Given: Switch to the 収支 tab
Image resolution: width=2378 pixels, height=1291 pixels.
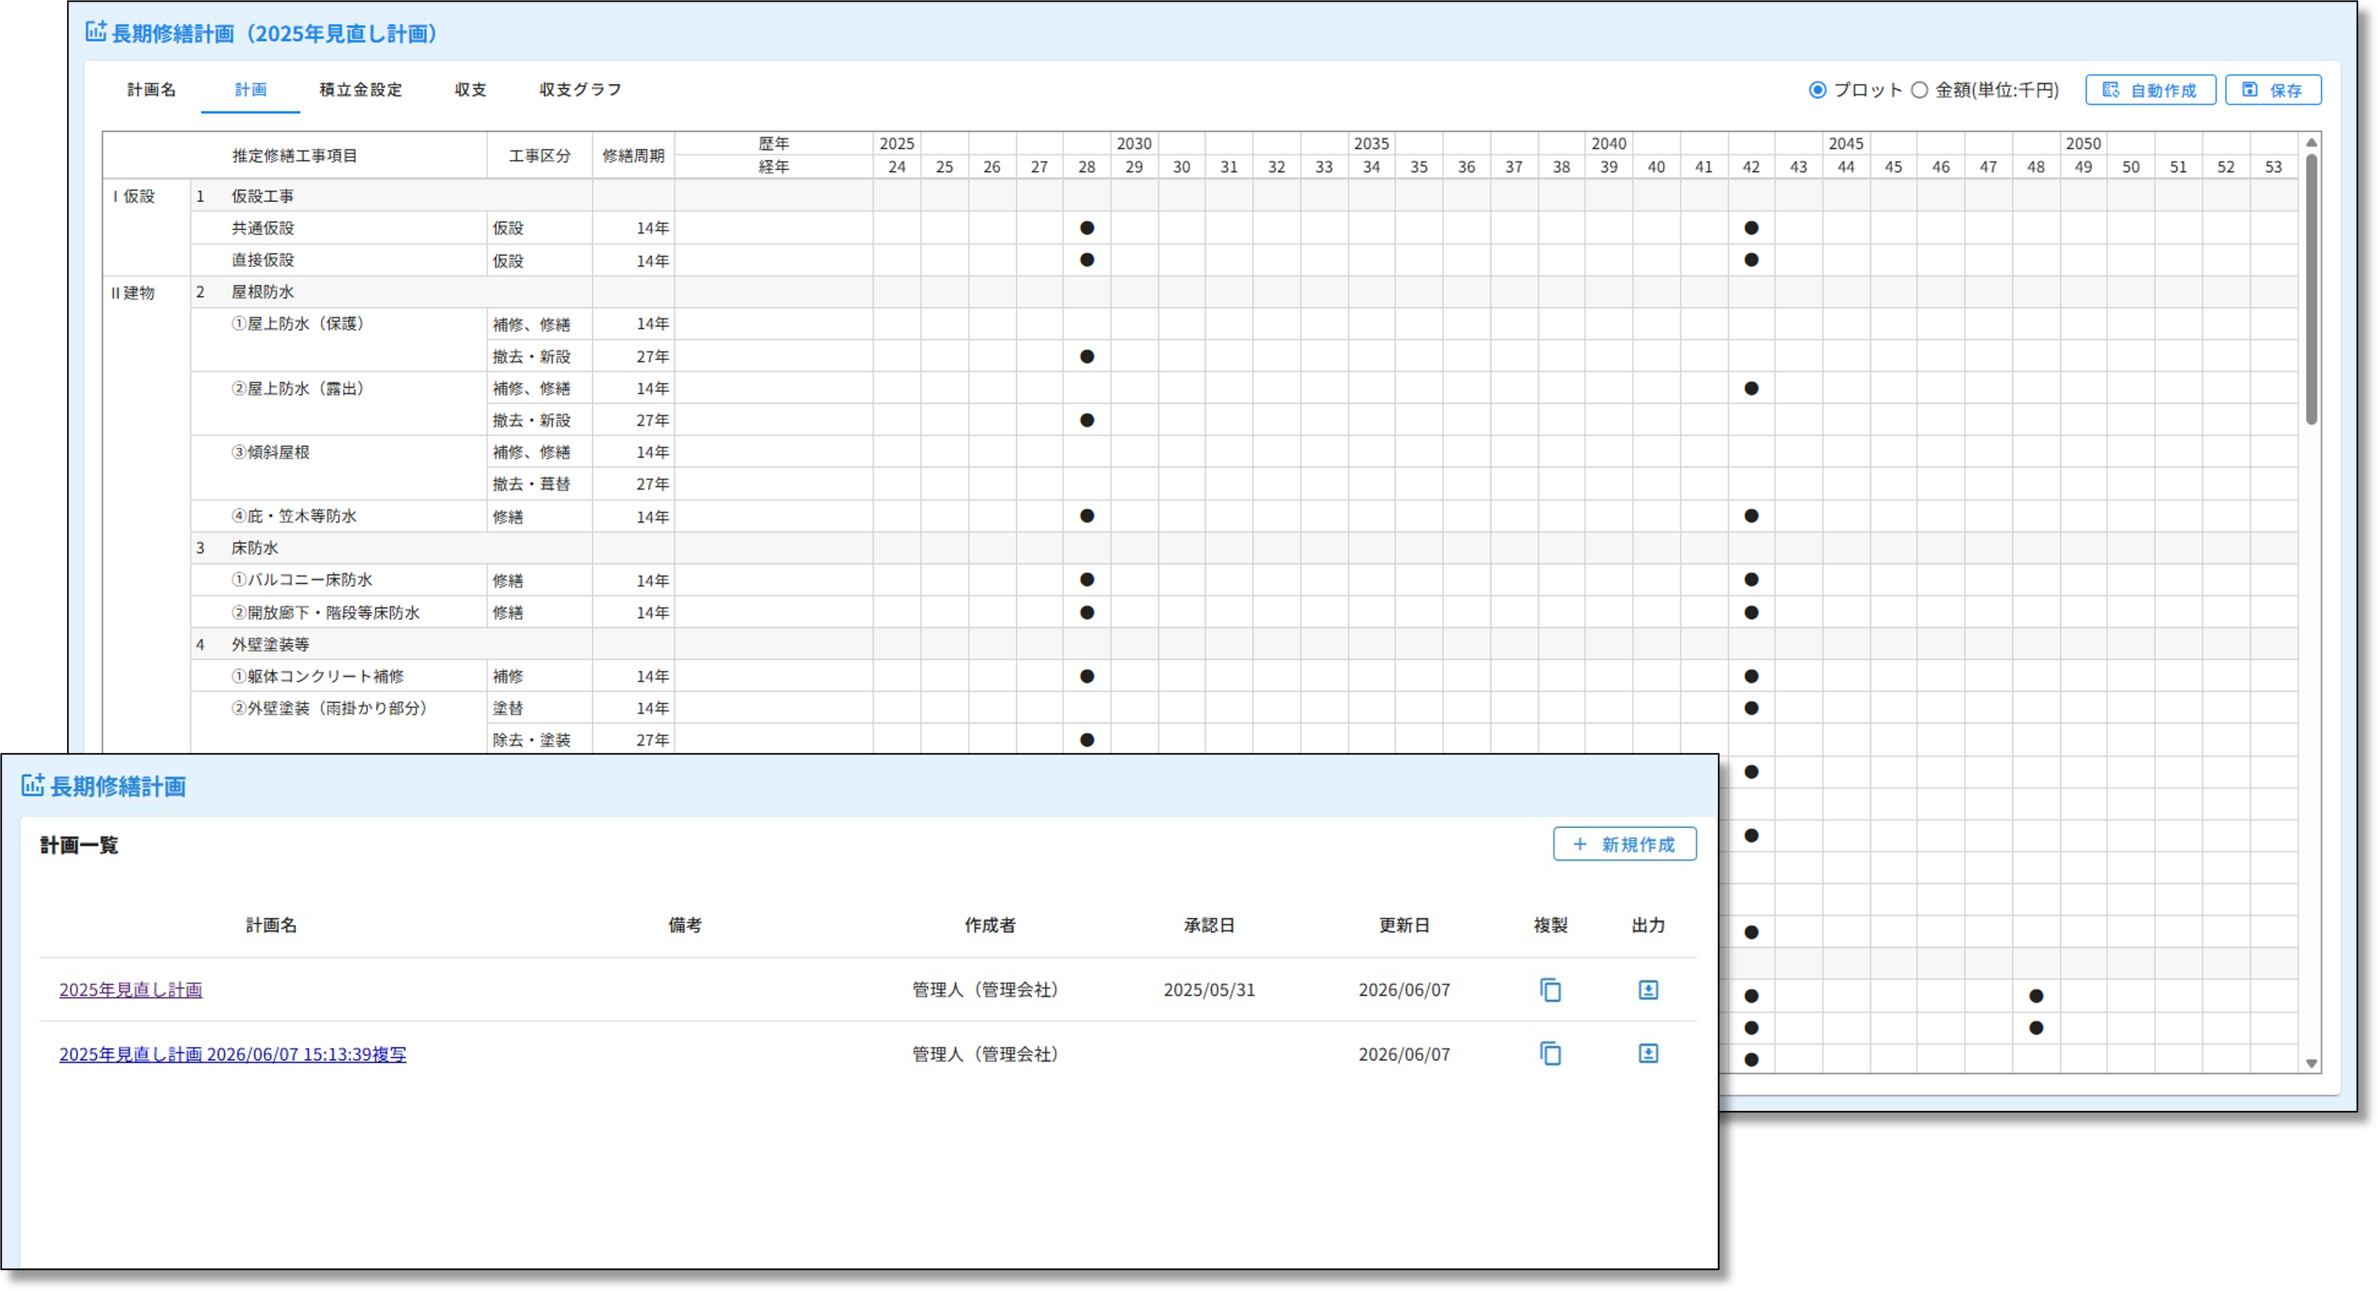Looking at the screenshot, I should (470, 90).
